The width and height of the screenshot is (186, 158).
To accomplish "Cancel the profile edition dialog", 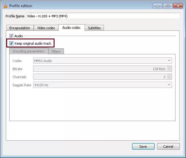I will [168, 146].
